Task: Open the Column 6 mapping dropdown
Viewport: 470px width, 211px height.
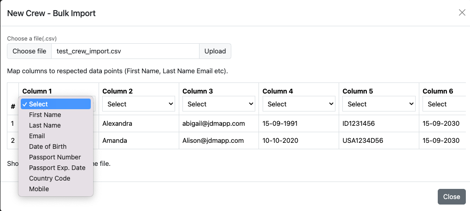Action: pyautogui.click(x=445, y=104)
